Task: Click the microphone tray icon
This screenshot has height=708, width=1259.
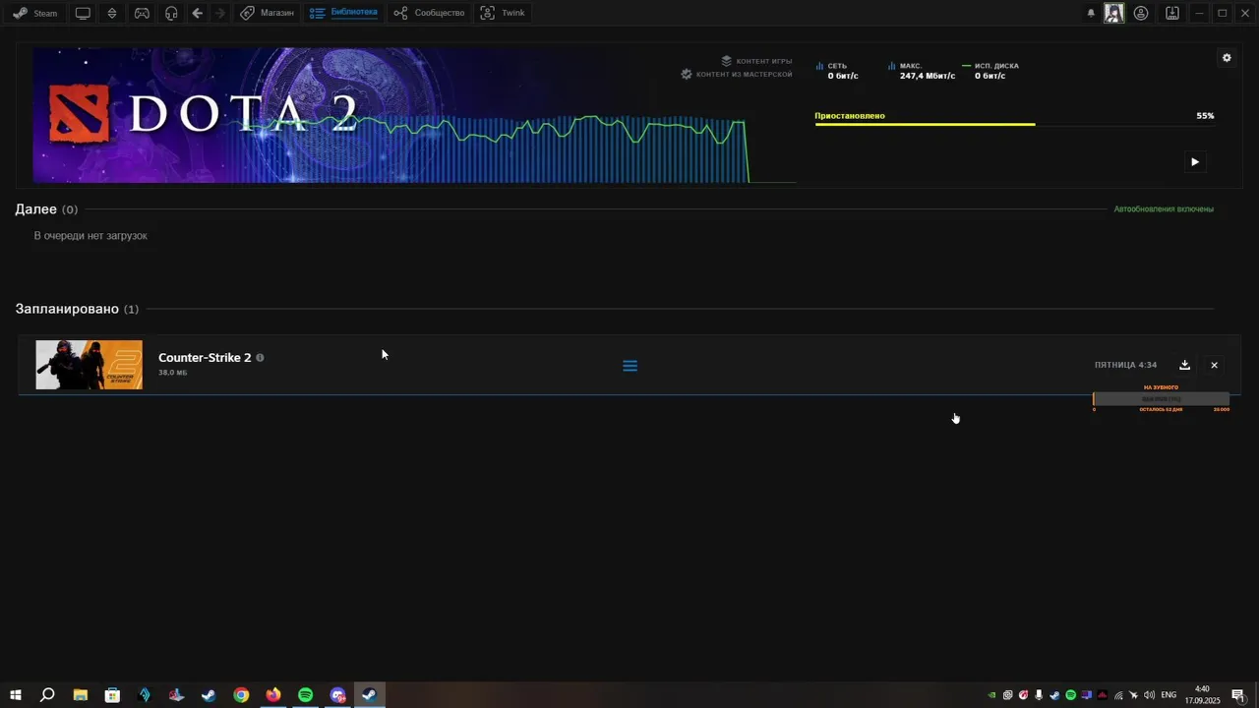Action: click(1039, 695)
